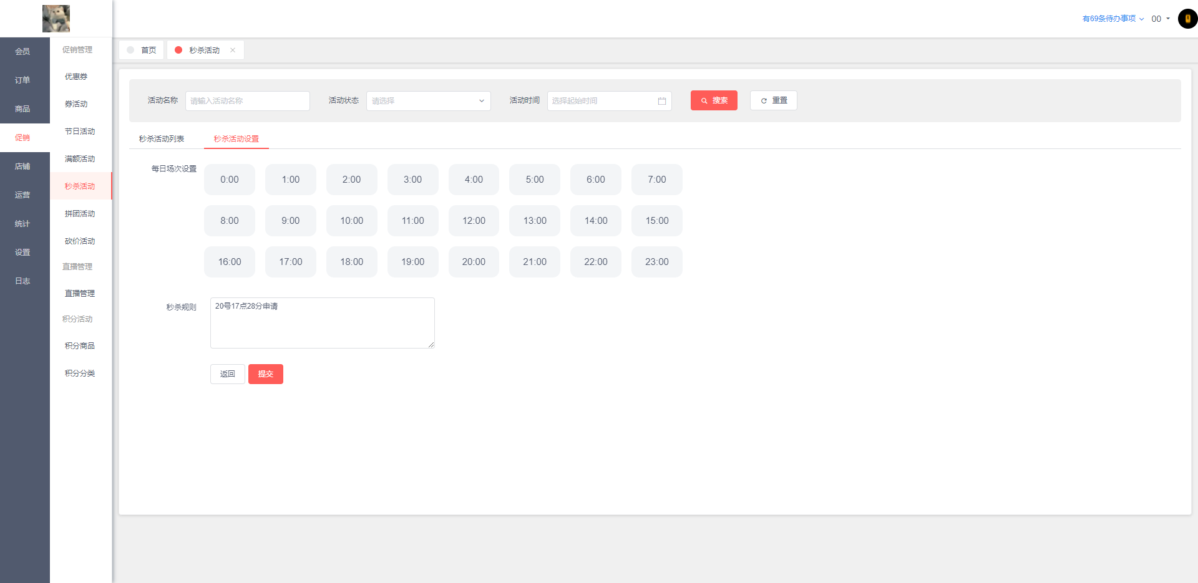Image resolution: width=1198 pixels, height=583 pixels.
Task: Select the 秒杀活动 page tab
Action: coord(205,50)
